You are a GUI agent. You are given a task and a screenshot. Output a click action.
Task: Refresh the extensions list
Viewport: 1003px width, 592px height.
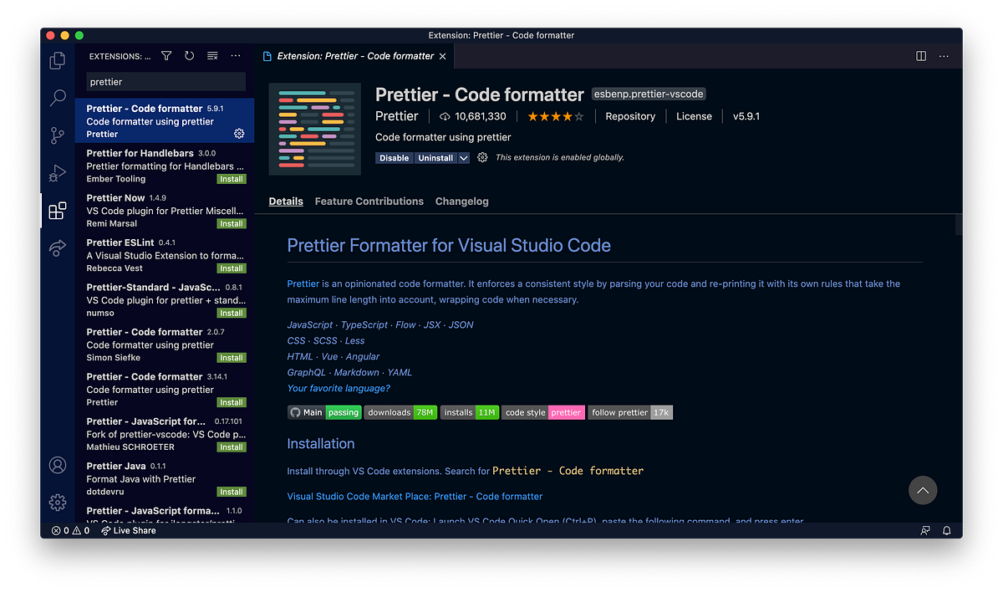[x=189, y=55]
